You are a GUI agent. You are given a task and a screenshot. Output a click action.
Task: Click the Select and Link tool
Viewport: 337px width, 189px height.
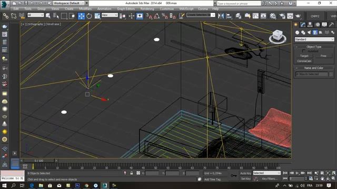point(6,16)
